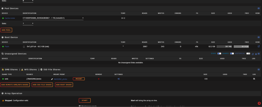Open Cache-nvme device identification dropdown
The image size is (262, 107).
click(x=53, y=18)
